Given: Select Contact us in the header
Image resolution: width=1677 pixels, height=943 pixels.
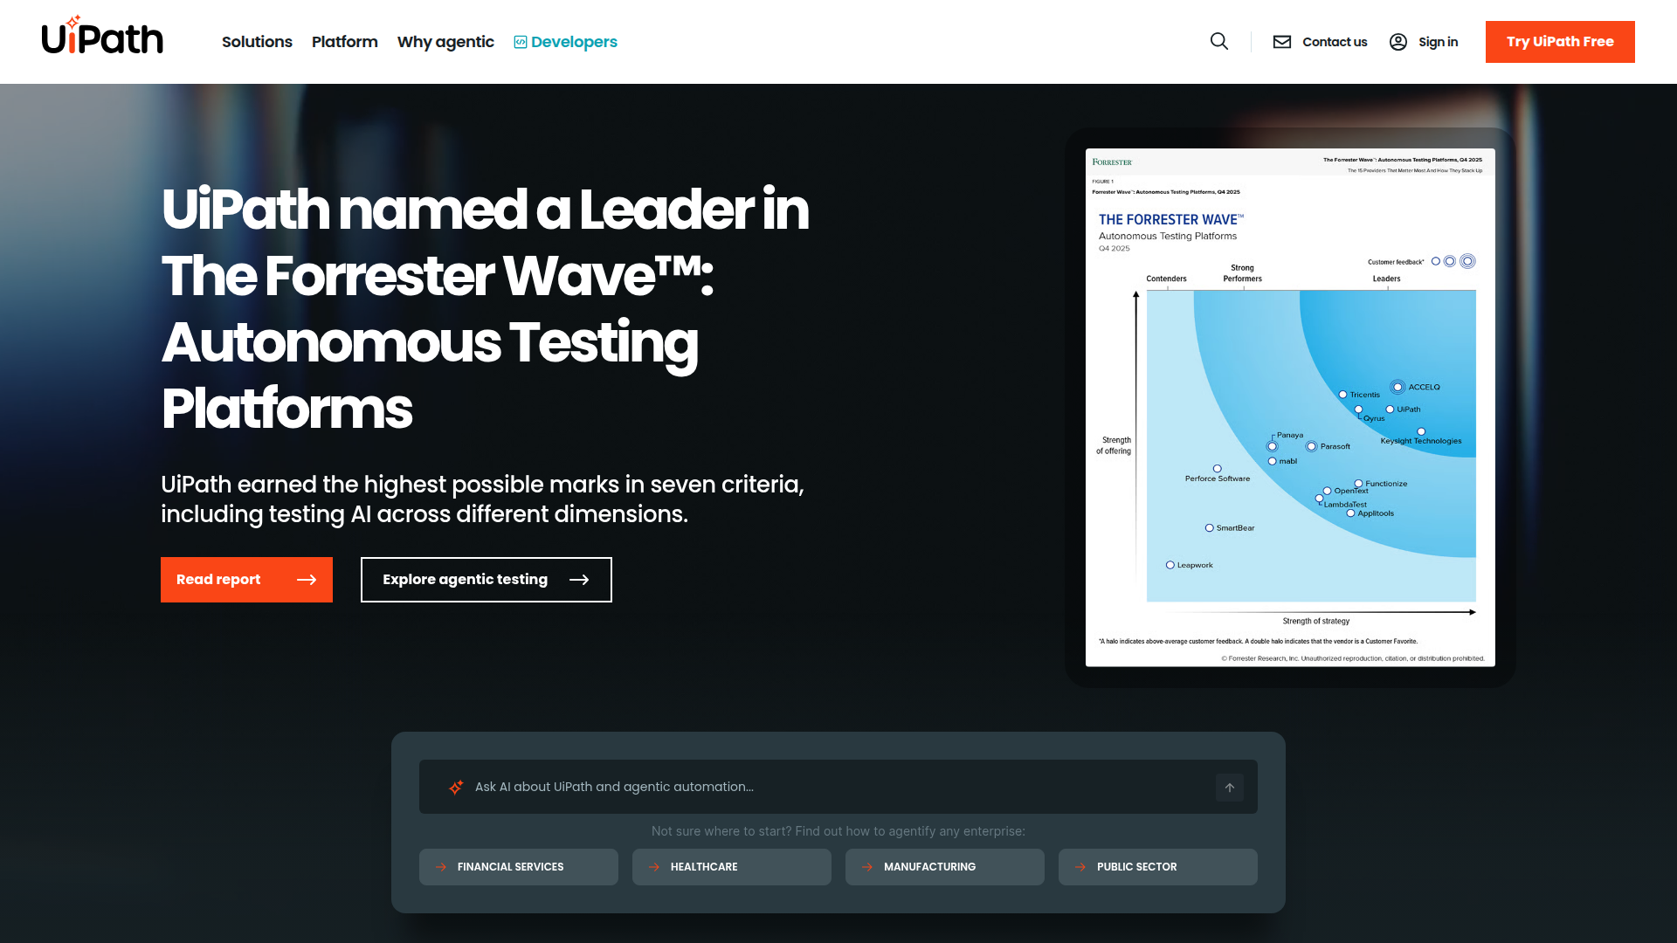Looking at the screenshot, I should (1335, 41).
